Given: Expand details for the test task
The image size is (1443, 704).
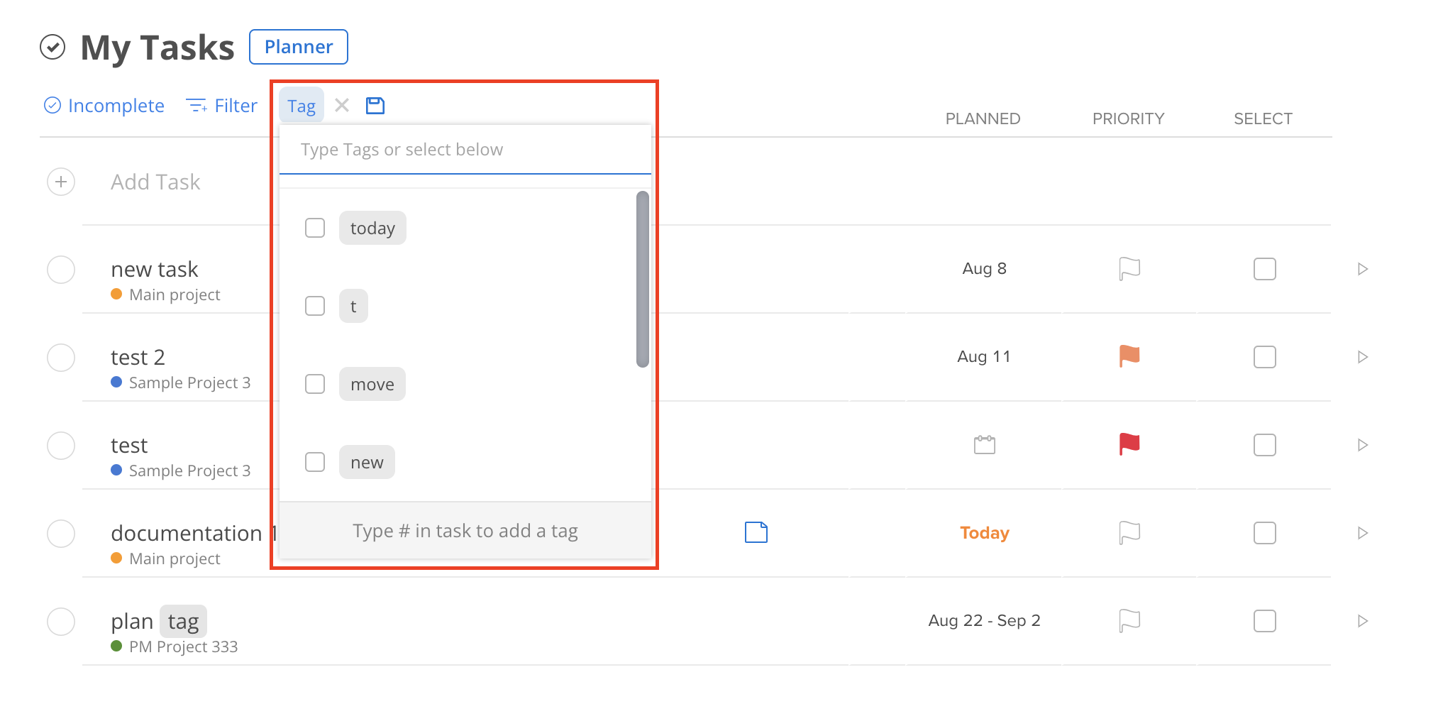Looking at the screenshot, I should coord(1363,444).
